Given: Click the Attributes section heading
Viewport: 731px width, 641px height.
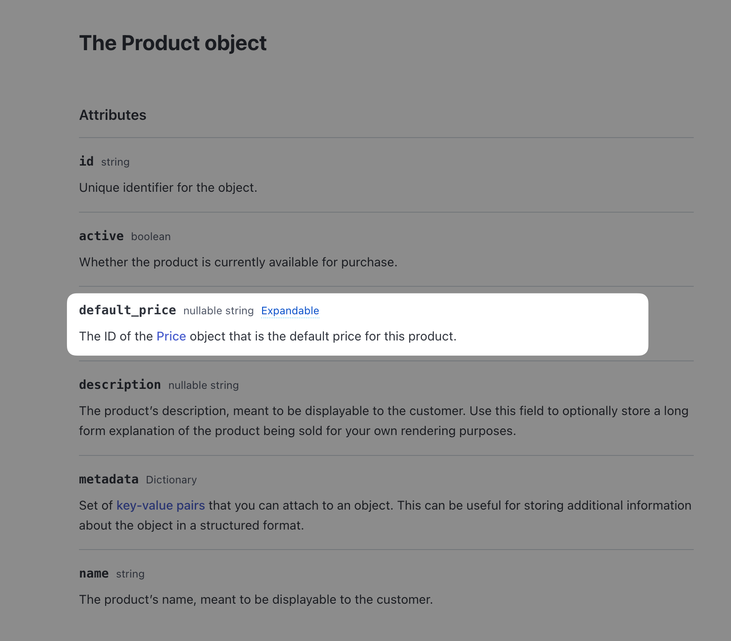Looking at the screenshot, I should [113, 115].
